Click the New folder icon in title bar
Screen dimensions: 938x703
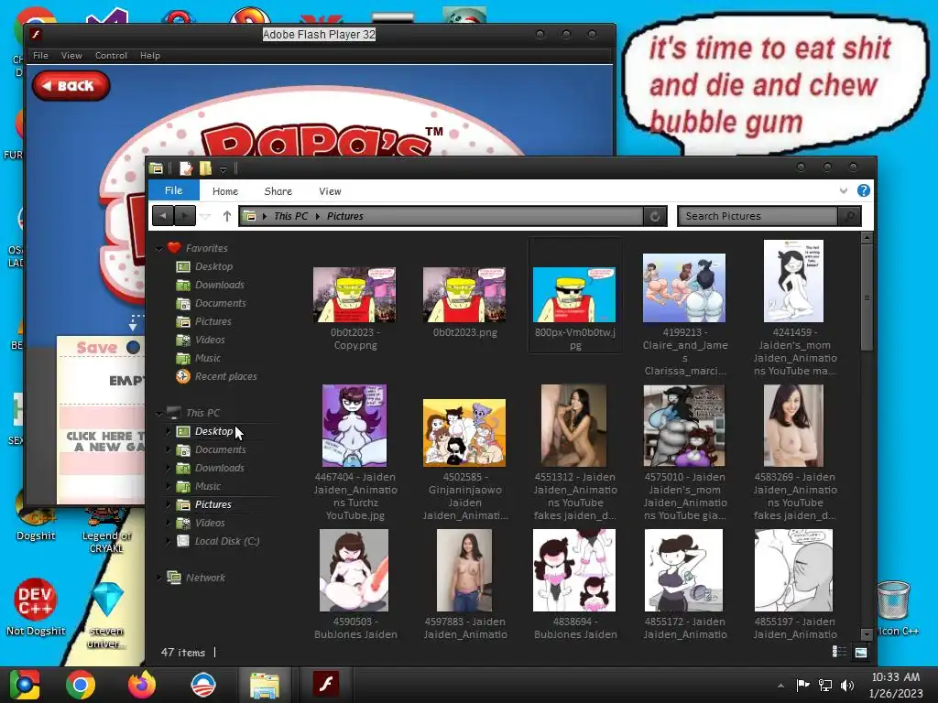pyautogui.click(x=205, y=168)
